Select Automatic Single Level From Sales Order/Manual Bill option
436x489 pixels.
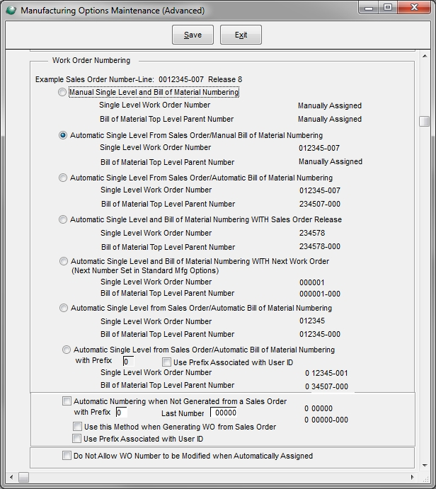point(63,135)
